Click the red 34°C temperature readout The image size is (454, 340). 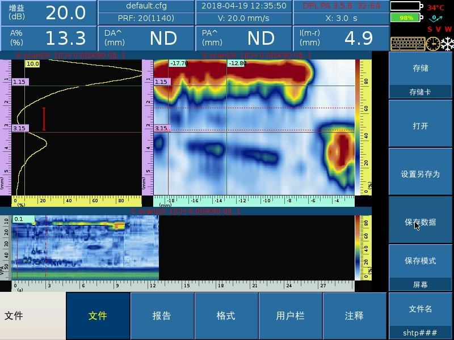tap(436, 8)
